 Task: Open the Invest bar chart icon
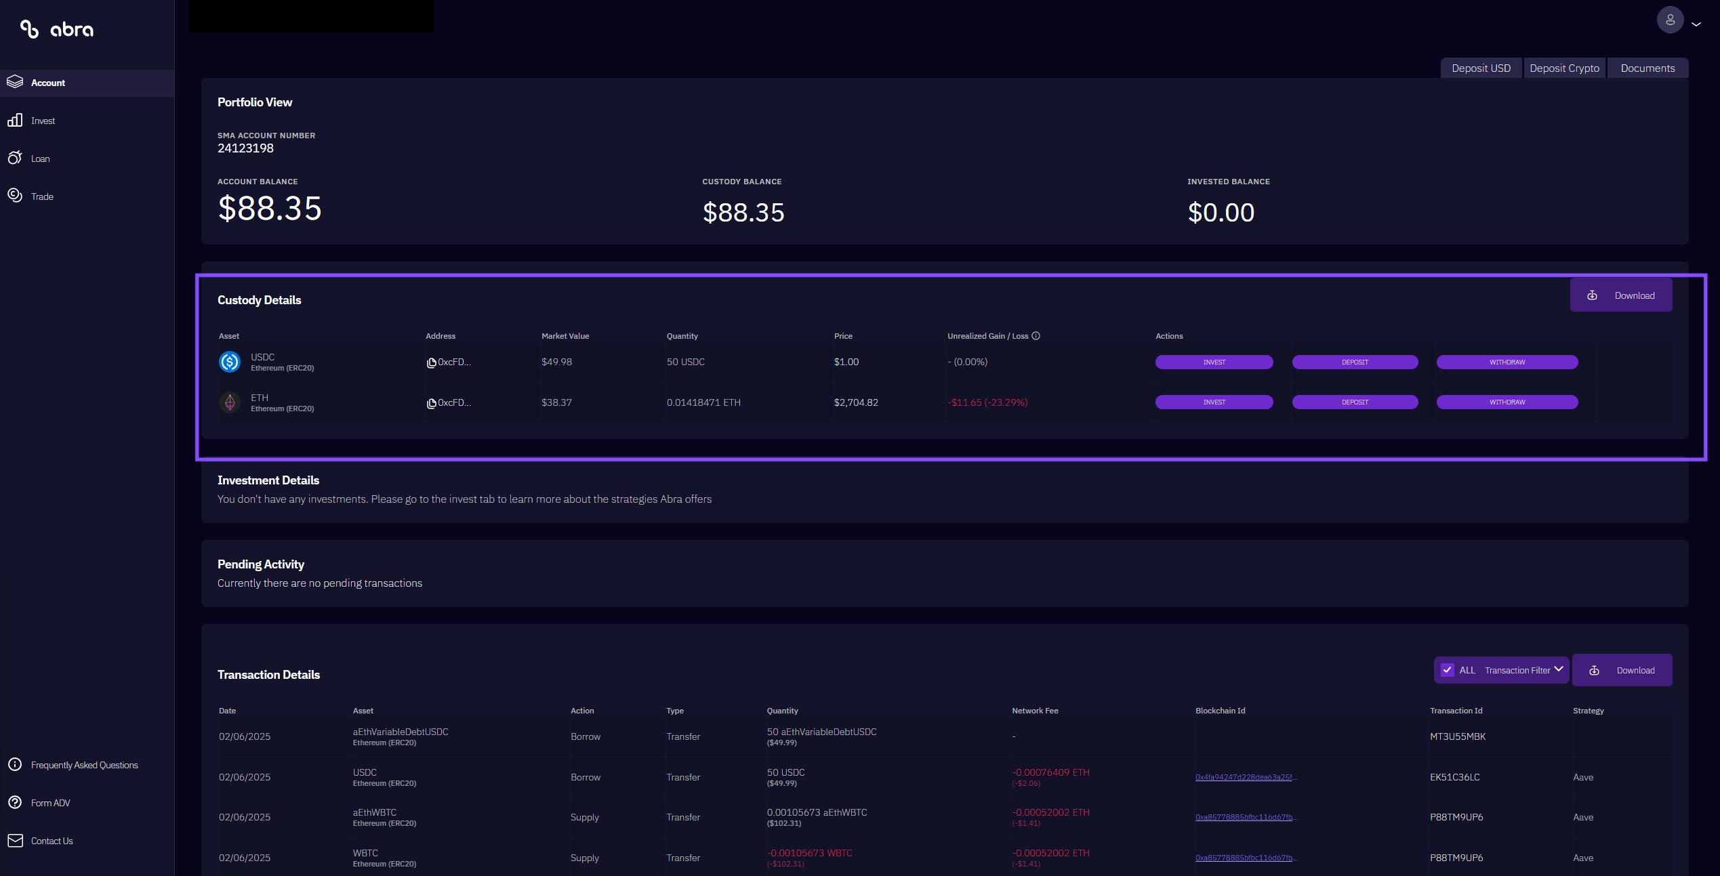[15, 120]
